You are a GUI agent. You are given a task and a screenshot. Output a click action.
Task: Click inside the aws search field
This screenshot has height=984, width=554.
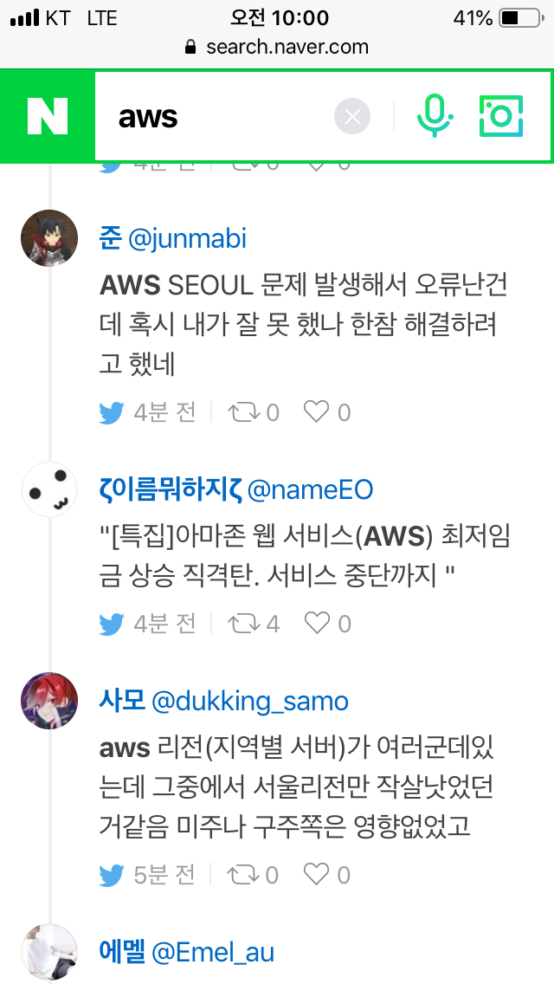pos(216,117)
